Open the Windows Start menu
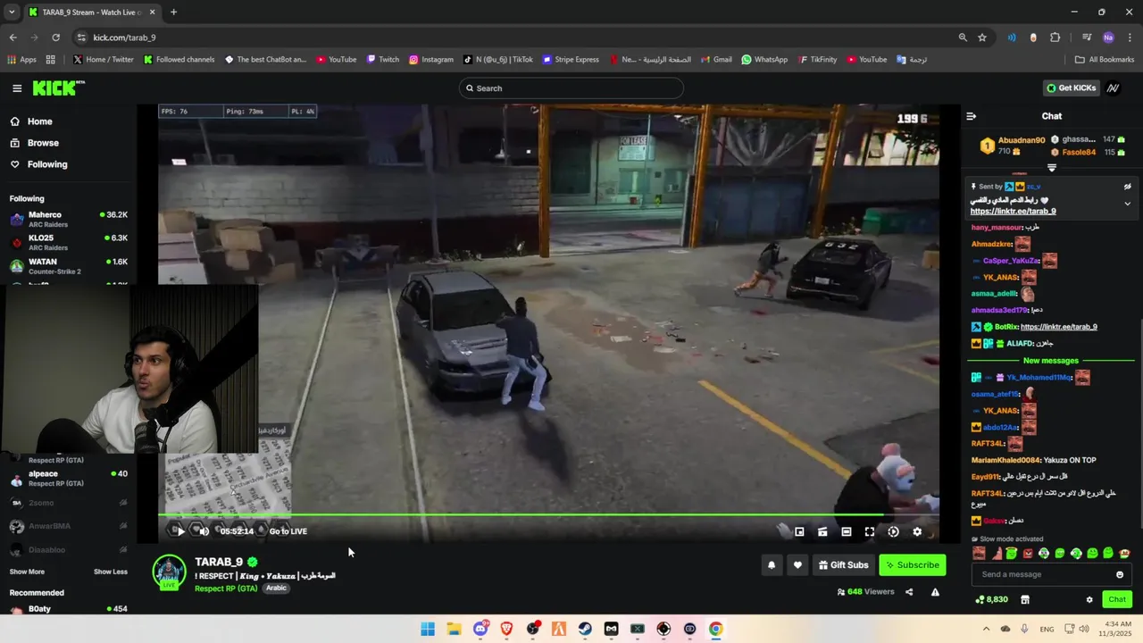 point(428,629)
